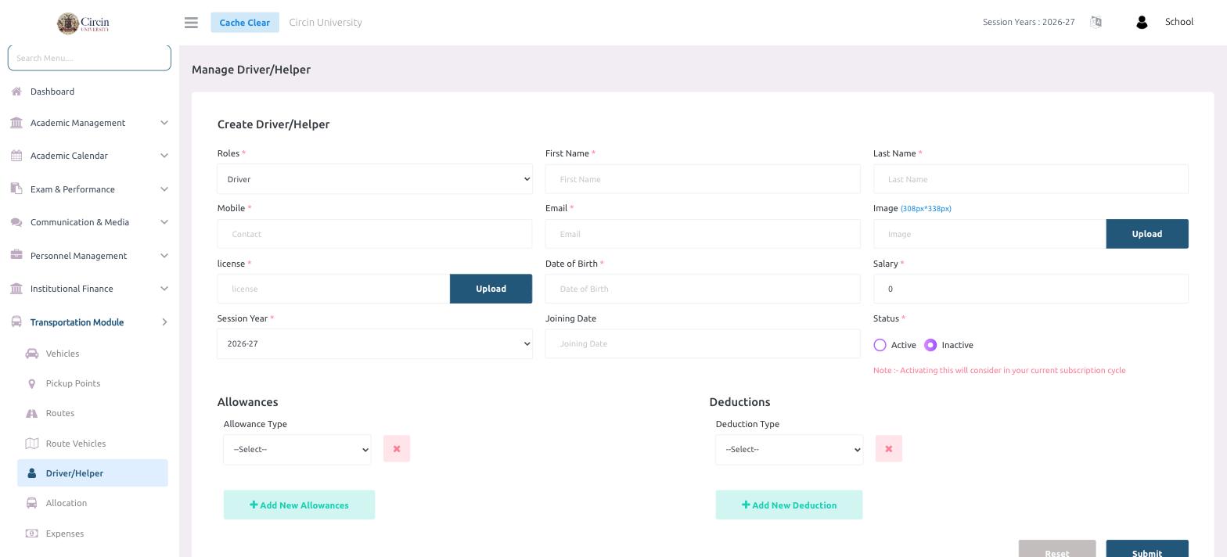
Task: Collapse Transportation Module chevron
Action: point(164,322)
